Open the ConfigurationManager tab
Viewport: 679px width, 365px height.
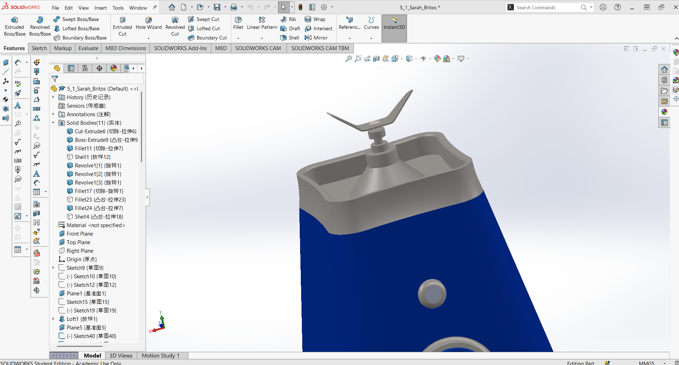click(85, 68)
